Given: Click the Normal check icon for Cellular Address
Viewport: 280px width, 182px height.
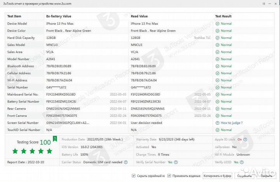Looking at the screenshot, I should pyautogui.click(x=217, y=73).
